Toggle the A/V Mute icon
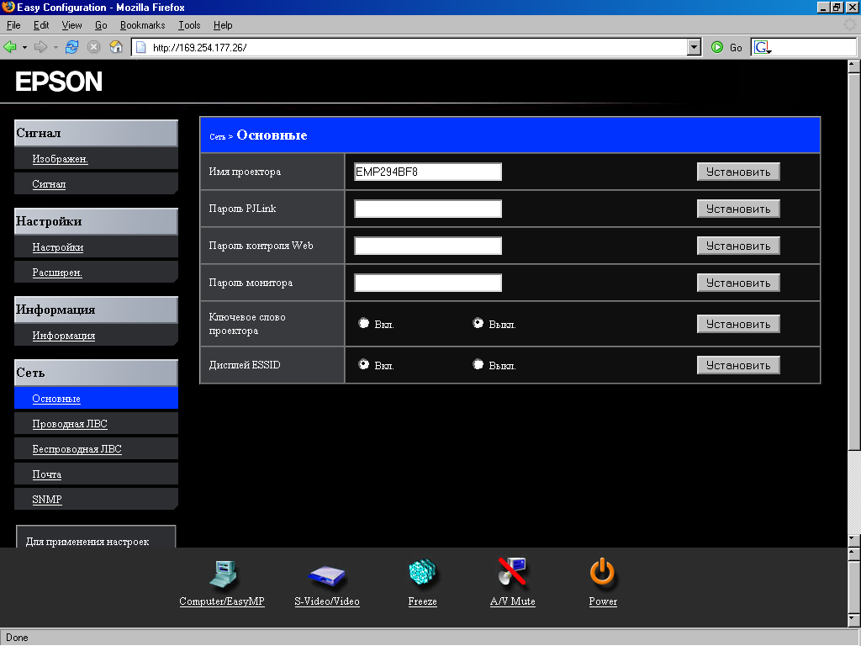861x646 pixels. coord(512,572)
